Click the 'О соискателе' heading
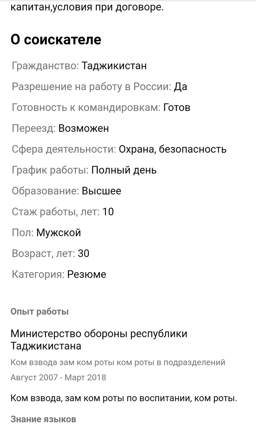 56,40
